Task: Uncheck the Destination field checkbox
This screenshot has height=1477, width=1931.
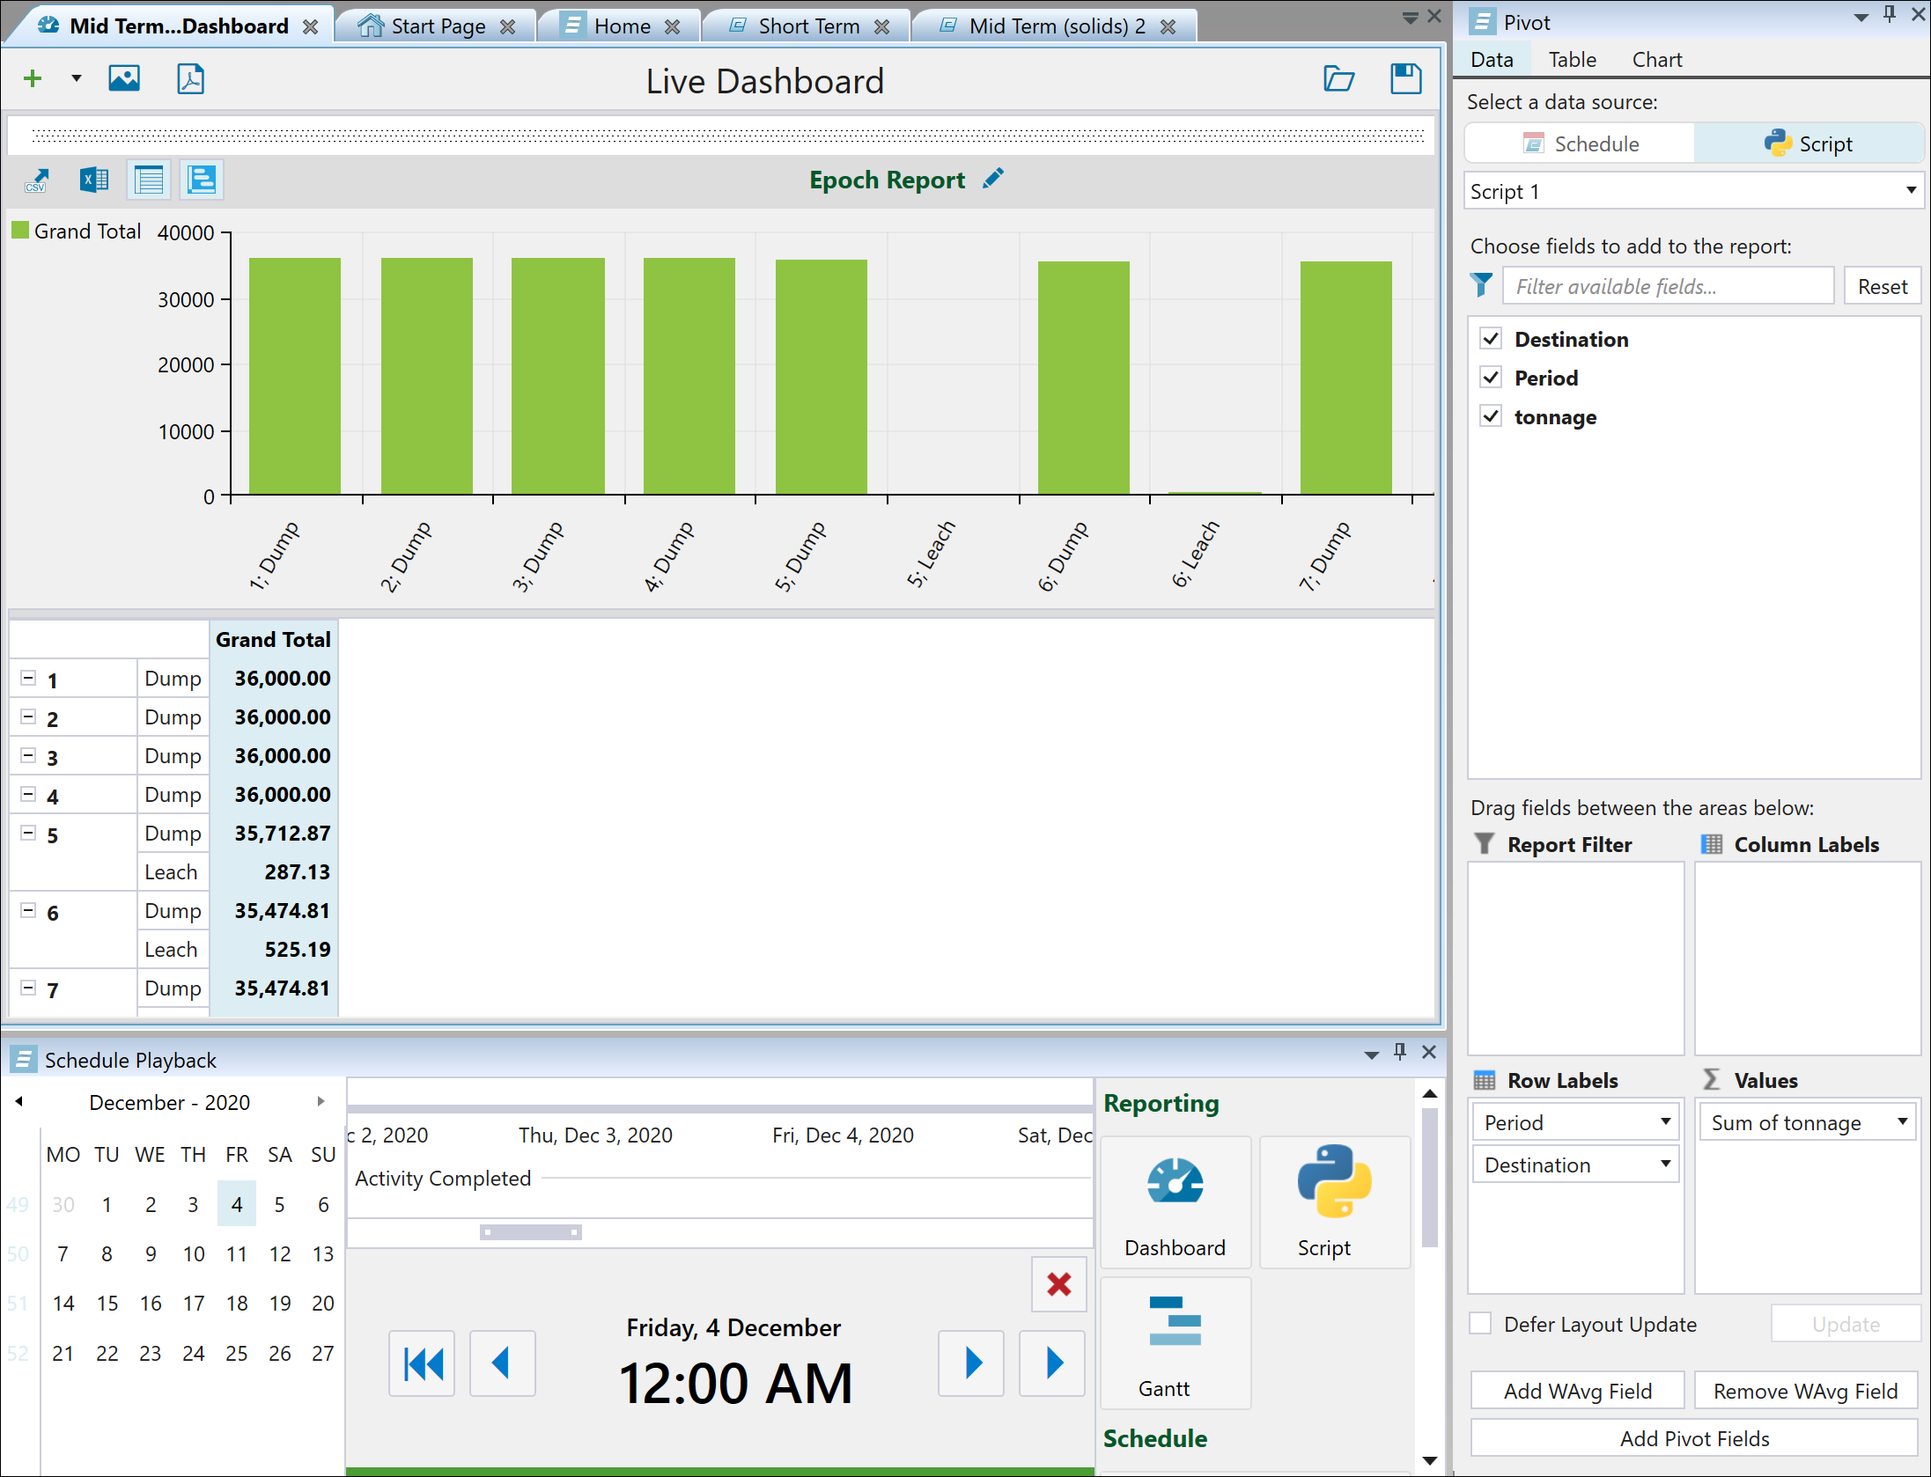Action: [1491, 339]
